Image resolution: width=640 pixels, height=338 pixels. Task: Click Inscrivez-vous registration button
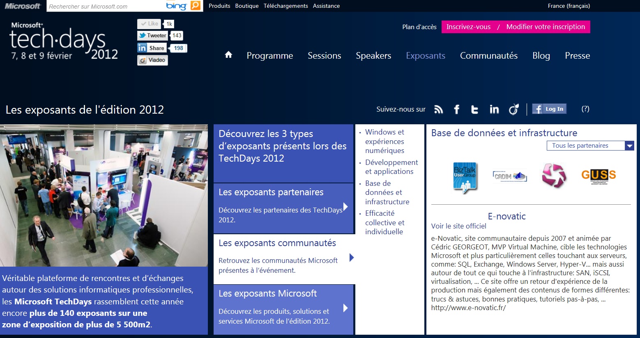click(x=468, y=27)
